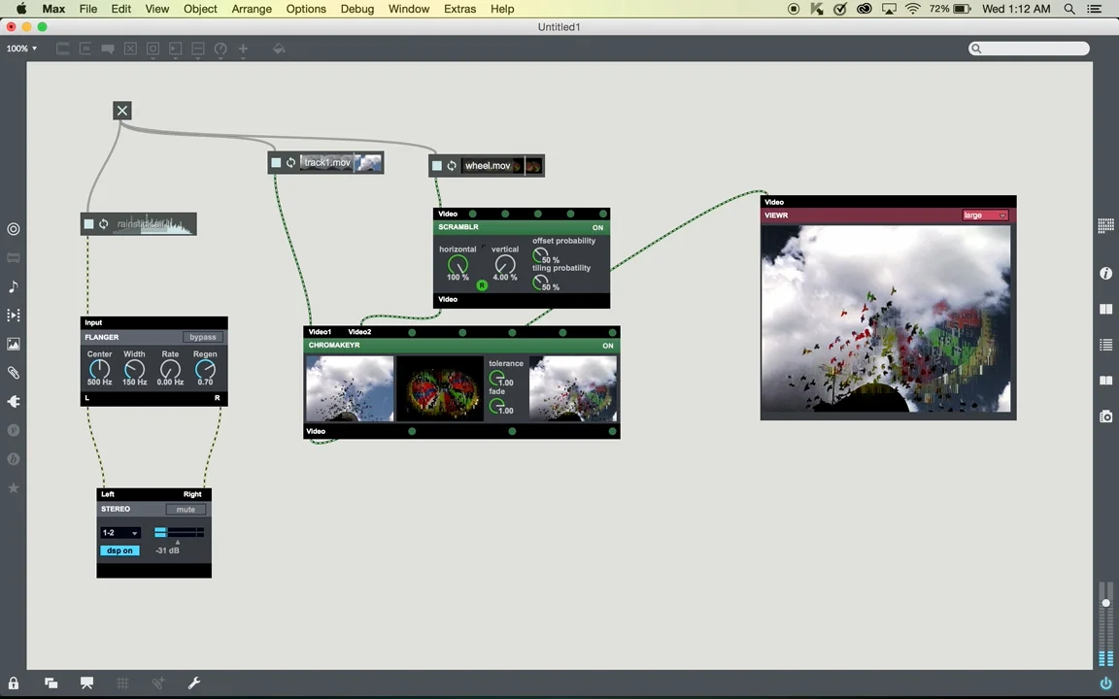This screenshot has height=699, width=1119.
Task: Turn off CHROMAKEYR module with ON toggle
Action: (x=607, y=346)
